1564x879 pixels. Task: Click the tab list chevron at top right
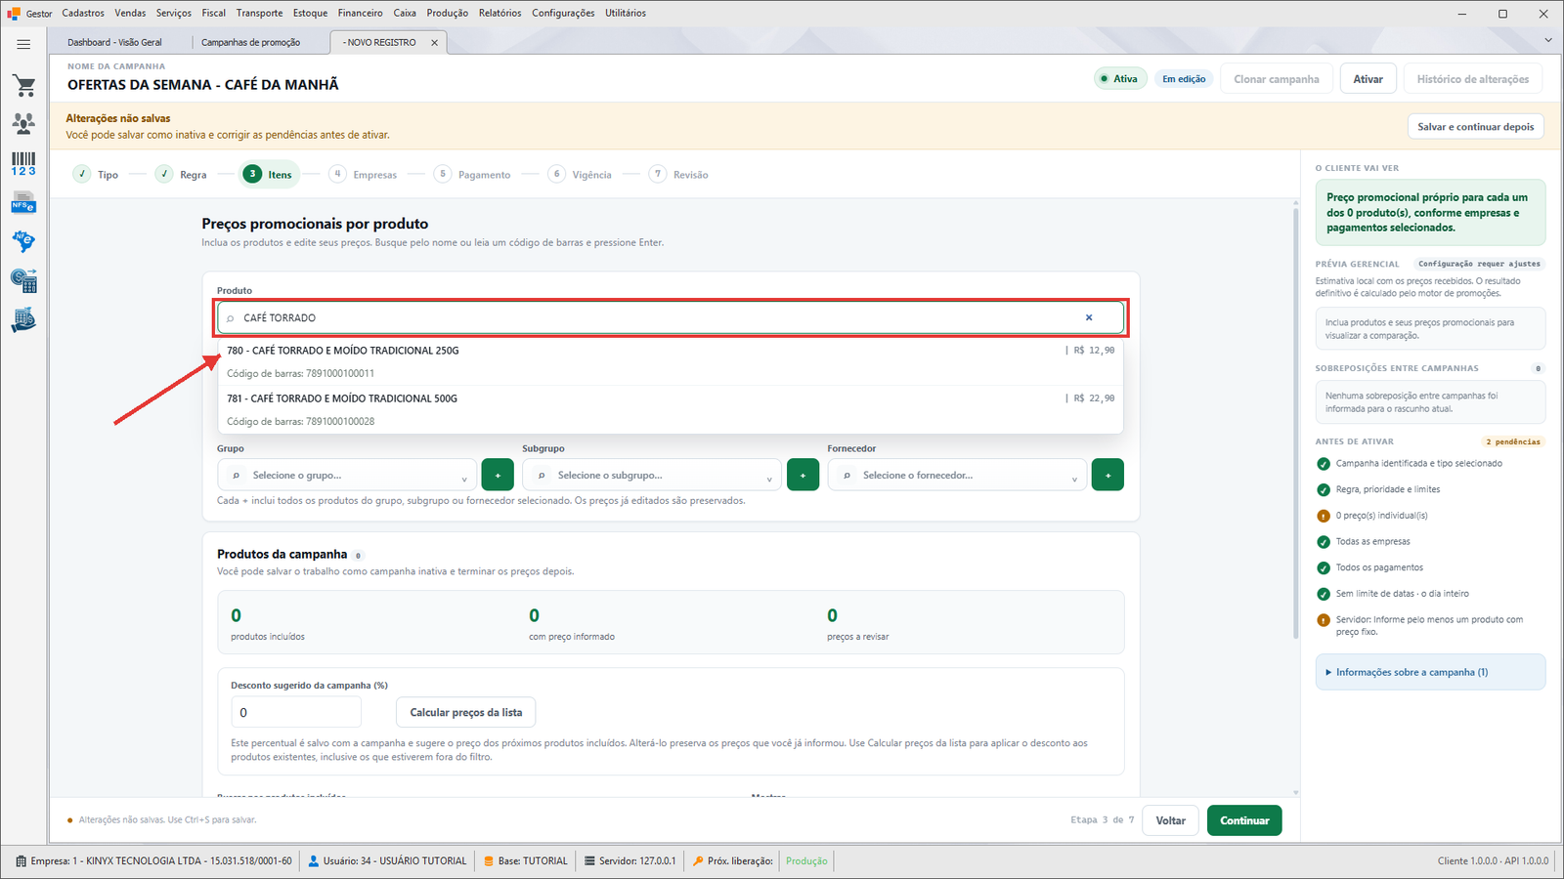pyautogui.click(x=1548, y=40)
